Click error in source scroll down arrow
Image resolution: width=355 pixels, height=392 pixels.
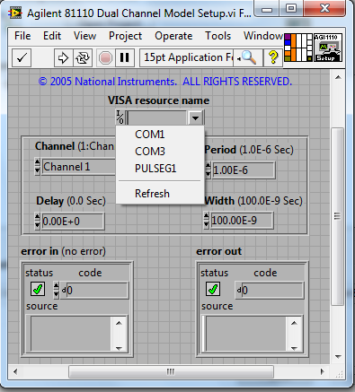[x=119, y=348]
